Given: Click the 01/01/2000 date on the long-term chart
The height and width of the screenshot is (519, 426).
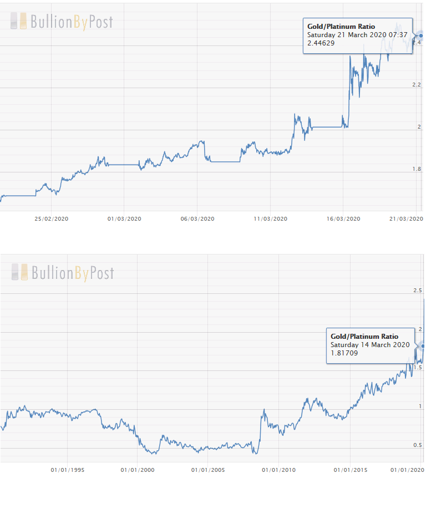Looking at the screenshot, I should pos(138,470).
